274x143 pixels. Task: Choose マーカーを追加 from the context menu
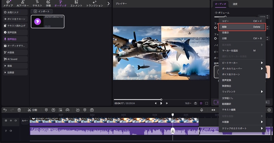click(x=242, y=51)
